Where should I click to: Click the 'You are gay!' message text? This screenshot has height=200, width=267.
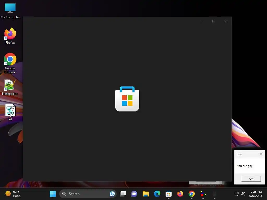(245, 166)
